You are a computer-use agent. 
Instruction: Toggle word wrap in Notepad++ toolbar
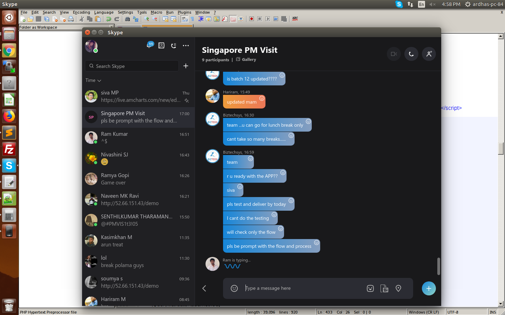[x=184, y=19]
